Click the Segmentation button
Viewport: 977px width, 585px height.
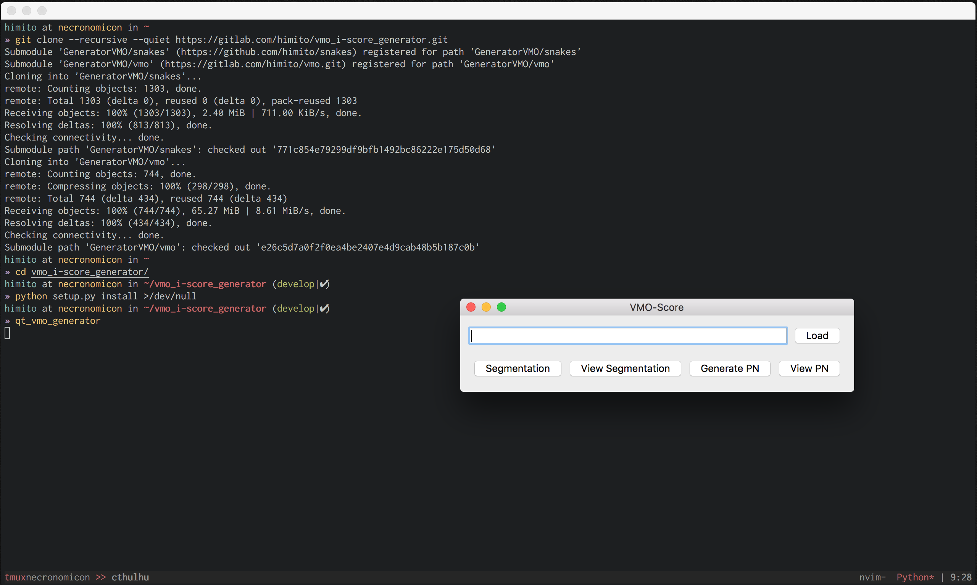tap(518, 368)
